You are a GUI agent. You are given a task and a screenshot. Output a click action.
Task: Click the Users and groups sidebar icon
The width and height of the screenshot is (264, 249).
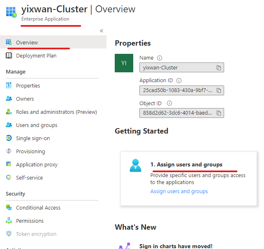pyautogui.click(x=9, y=124)
